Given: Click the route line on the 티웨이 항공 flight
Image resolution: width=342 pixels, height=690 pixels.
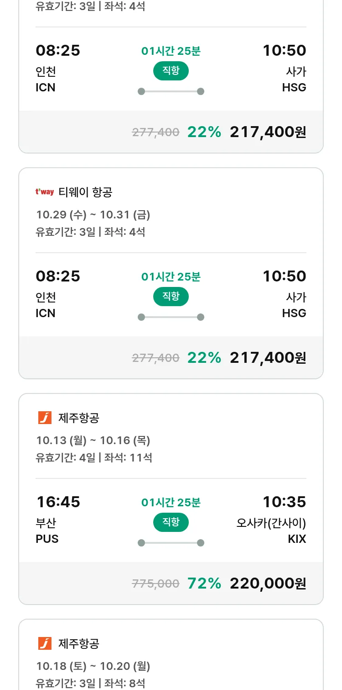Looking at the screenshot, I should click(x=171, y=317).
